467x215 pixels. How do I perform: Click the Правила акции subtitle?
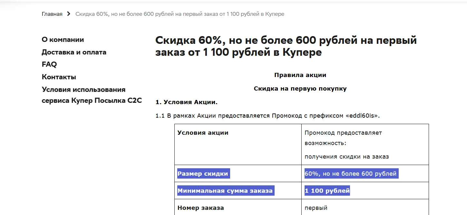tap(300, 75)
